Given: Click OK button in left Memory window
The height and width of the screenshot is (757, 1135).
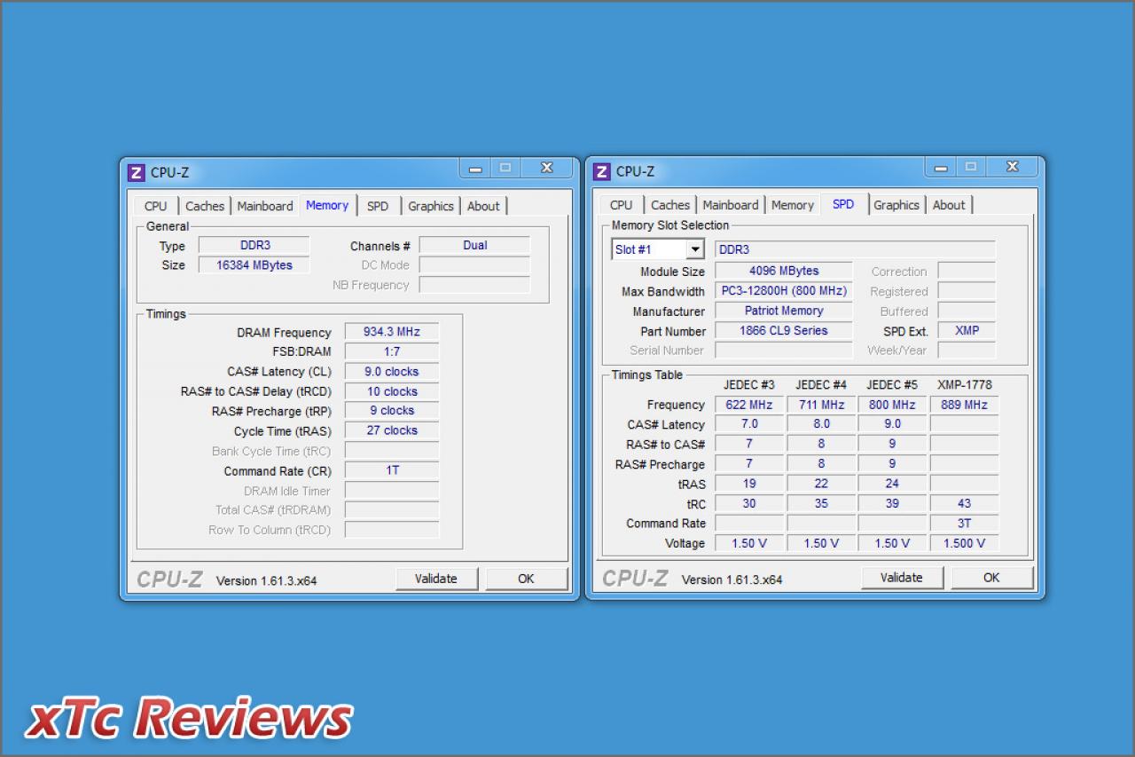Looking at the screenshot, I should 527,579.
